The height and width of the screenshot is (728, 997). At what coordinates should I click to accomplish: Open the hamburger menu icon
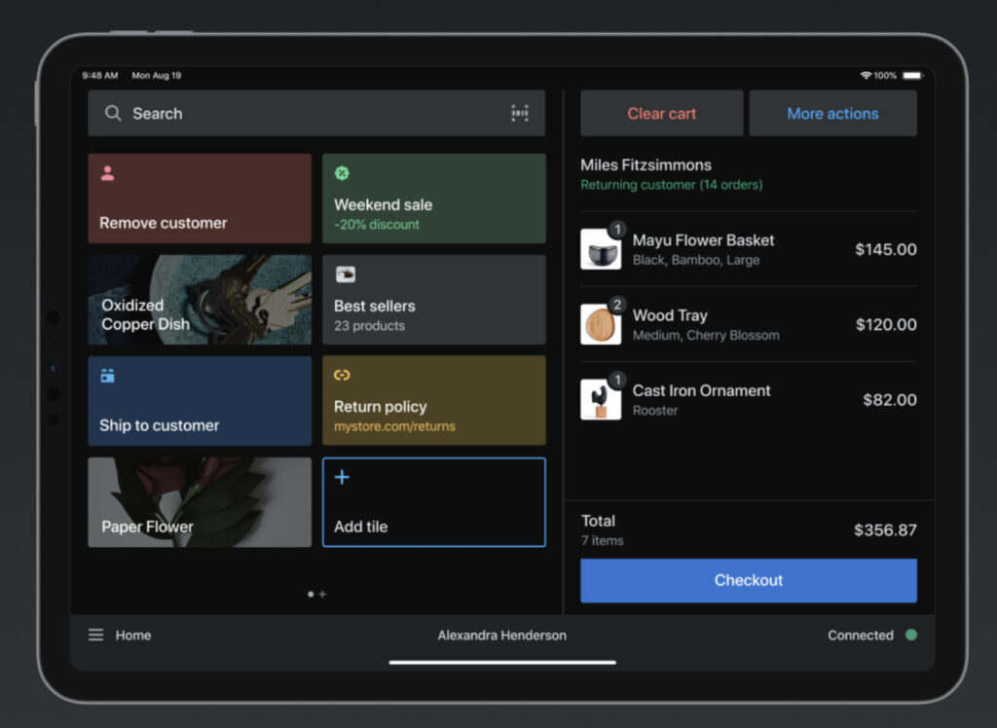(x=96, y=636)
